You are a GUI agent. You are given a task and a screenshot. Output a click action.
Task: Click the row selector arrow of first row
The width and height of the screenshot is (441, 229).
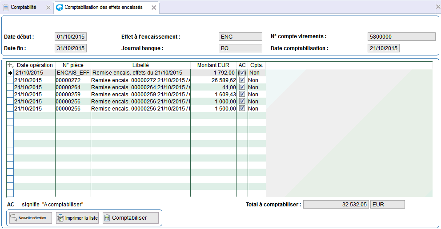(10, 73)
